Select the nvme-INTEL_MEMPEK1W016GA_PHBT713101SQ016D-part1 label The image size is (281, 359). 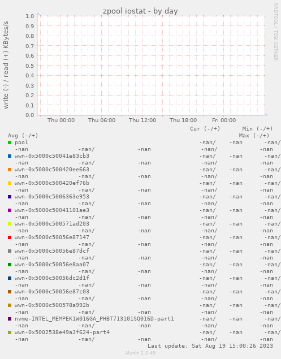coord(94,319)
